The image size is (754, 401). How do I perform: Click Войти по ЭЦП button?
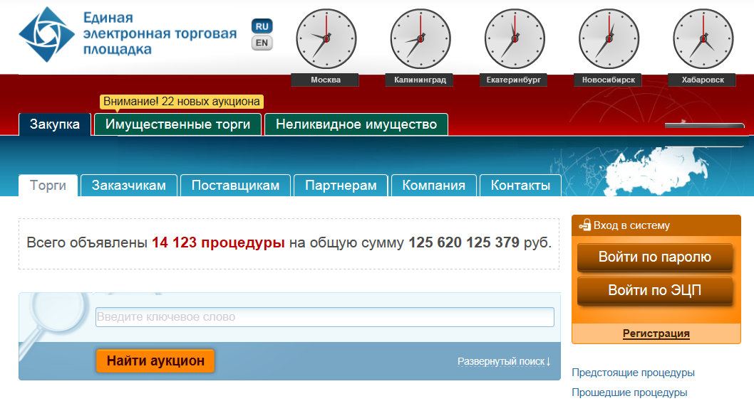pyautogui.click(x=655, y=291)
